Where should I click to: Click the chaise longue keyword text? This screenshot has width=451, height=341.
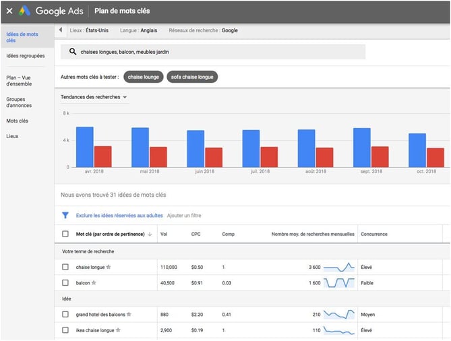point(90,267)
